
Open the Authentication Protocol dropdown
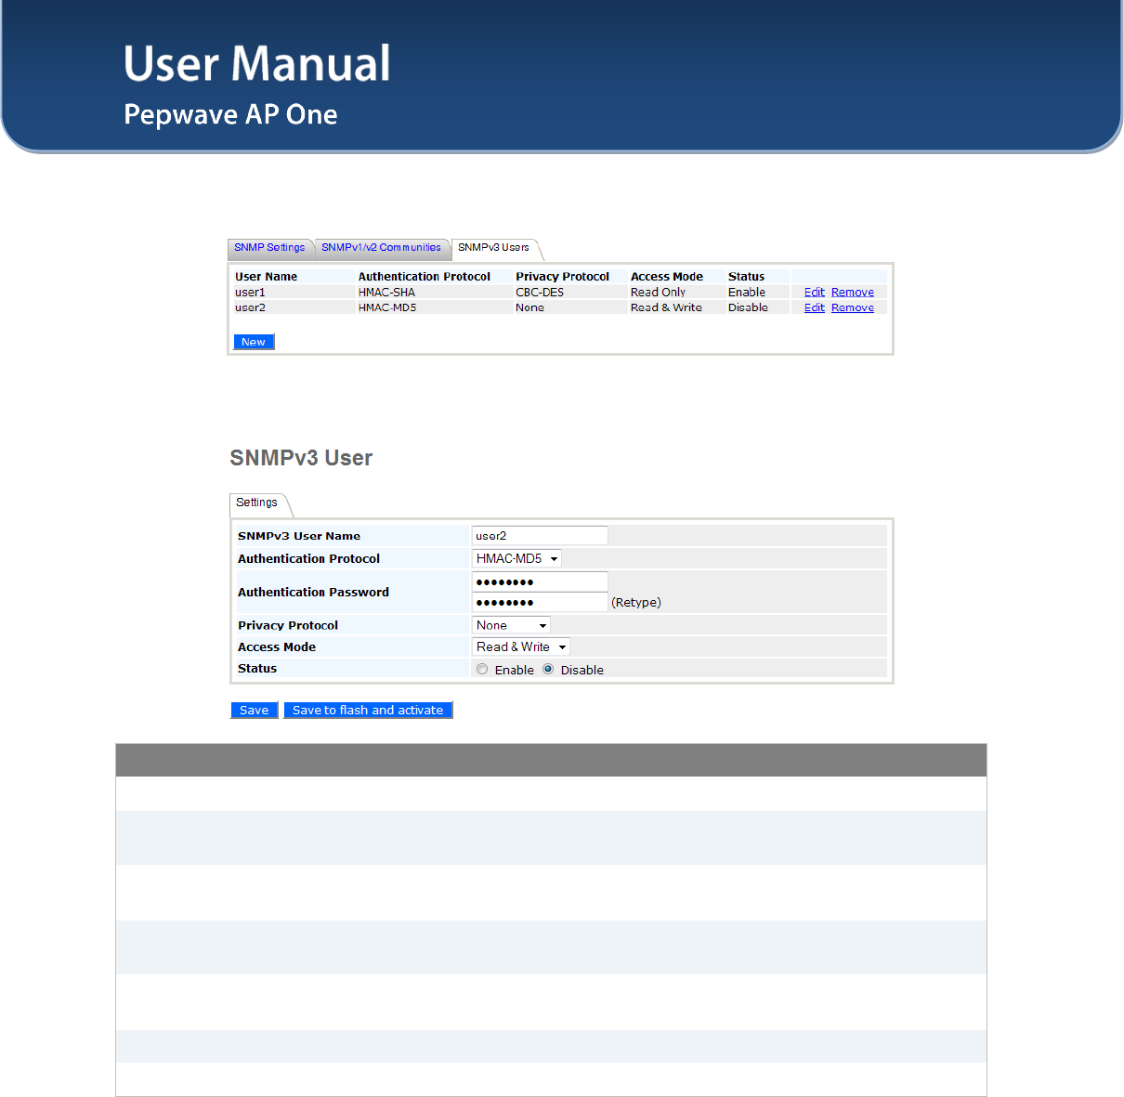click(516, 558)
